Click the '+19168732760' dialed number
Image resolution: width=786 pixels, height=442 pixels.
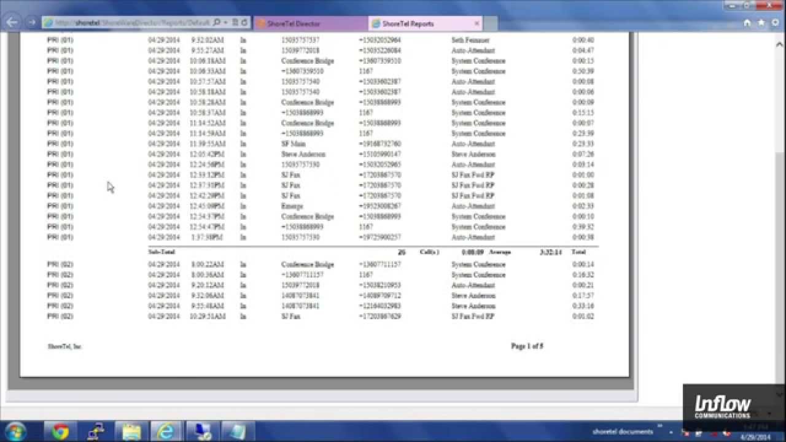coord(380,144)
